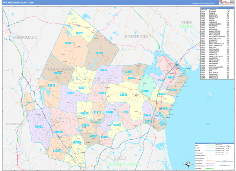Select ZIP code label 03856

coord(131,78)
